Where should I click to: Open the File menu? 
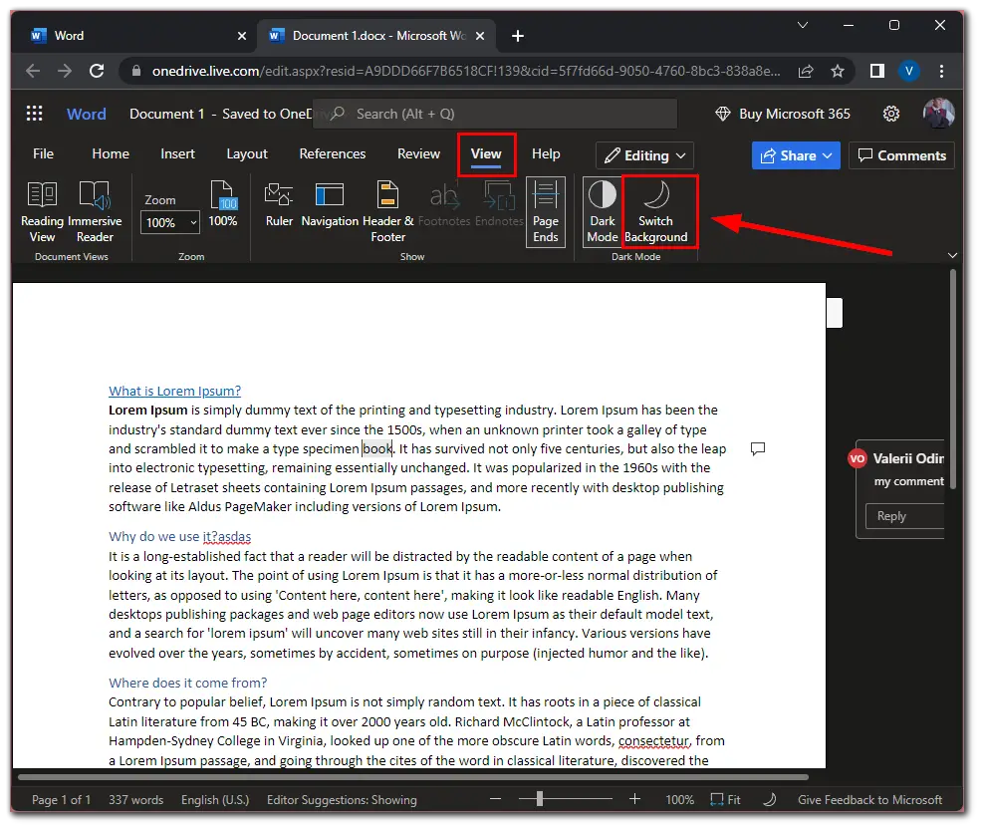[43, 154]
